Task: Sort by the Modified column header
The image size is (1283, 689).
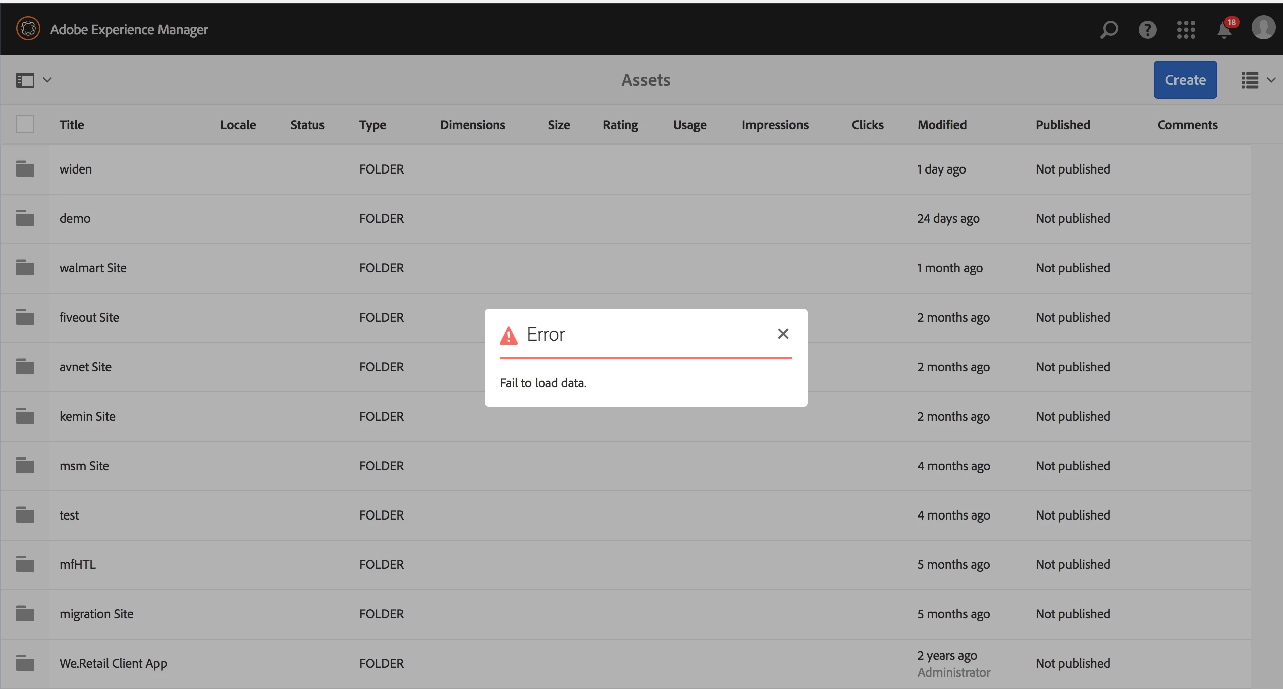Action: click(941, 125)
